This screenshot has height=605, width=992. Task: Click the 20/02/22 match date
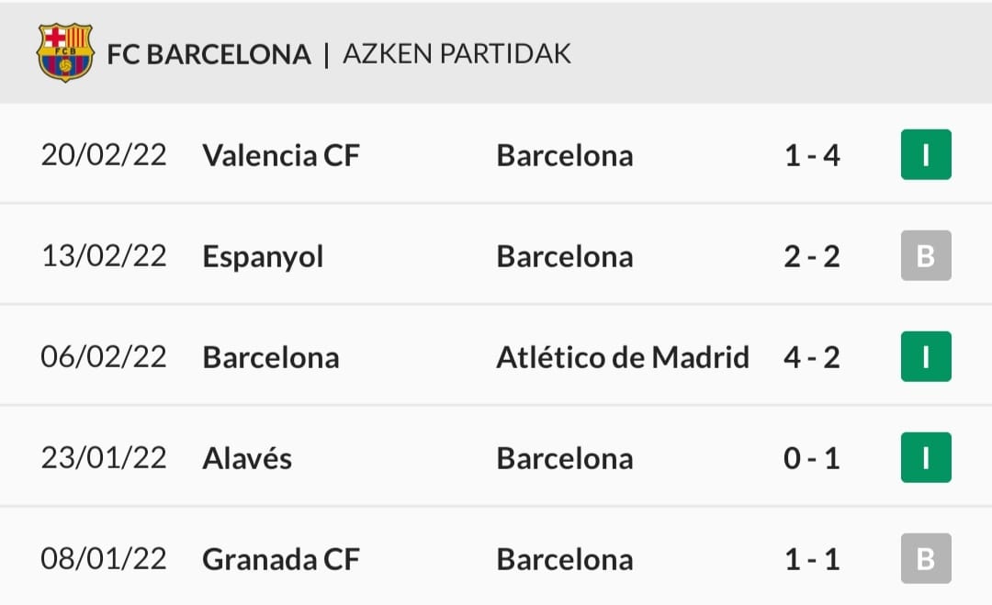pos(104,155)
